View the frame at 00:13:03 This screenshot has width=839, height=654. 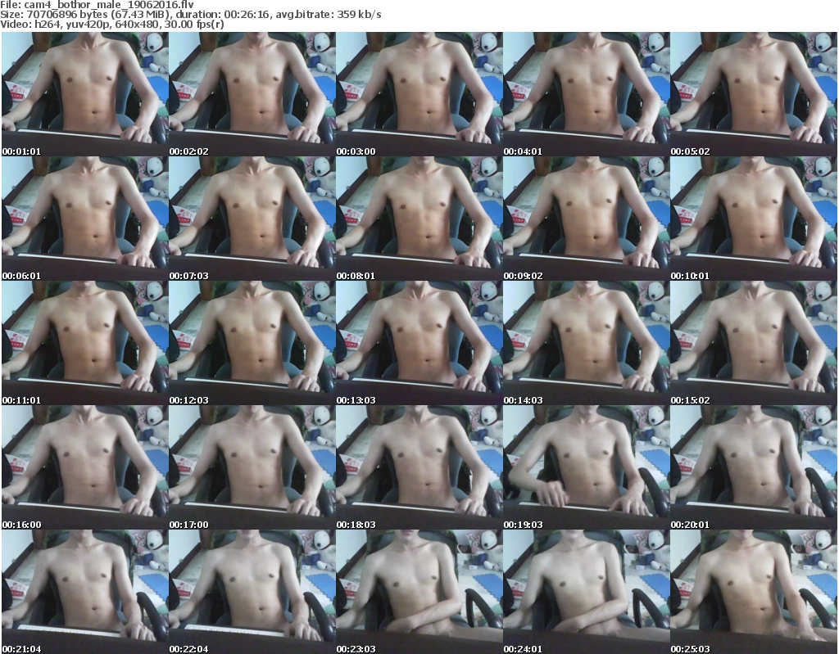419,343
